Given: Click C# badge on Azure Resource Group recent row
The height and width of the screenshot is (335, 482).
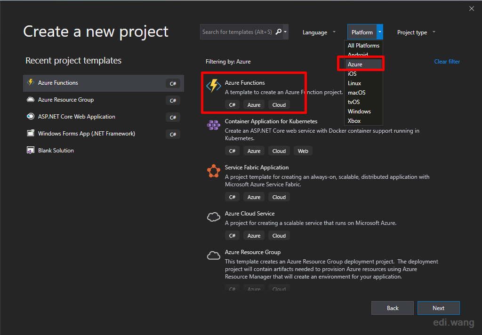Looking at the screenshot, I should pyautogui.click(x=173, y=101).
